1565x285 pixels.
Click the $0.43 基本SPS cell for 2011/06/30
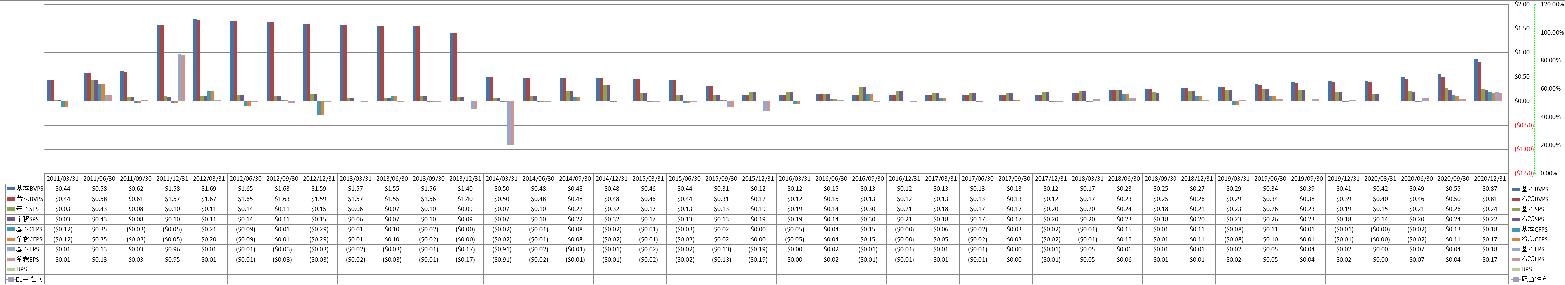coord(100,209)
